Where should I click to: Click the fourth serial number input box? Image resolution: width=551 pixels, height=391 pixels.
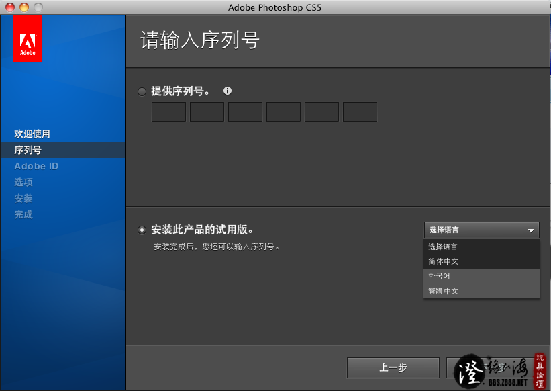284,112
